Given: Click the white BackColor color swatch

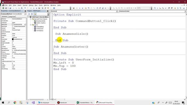Looking at the screenshot, I should click(x=13, y=24).
